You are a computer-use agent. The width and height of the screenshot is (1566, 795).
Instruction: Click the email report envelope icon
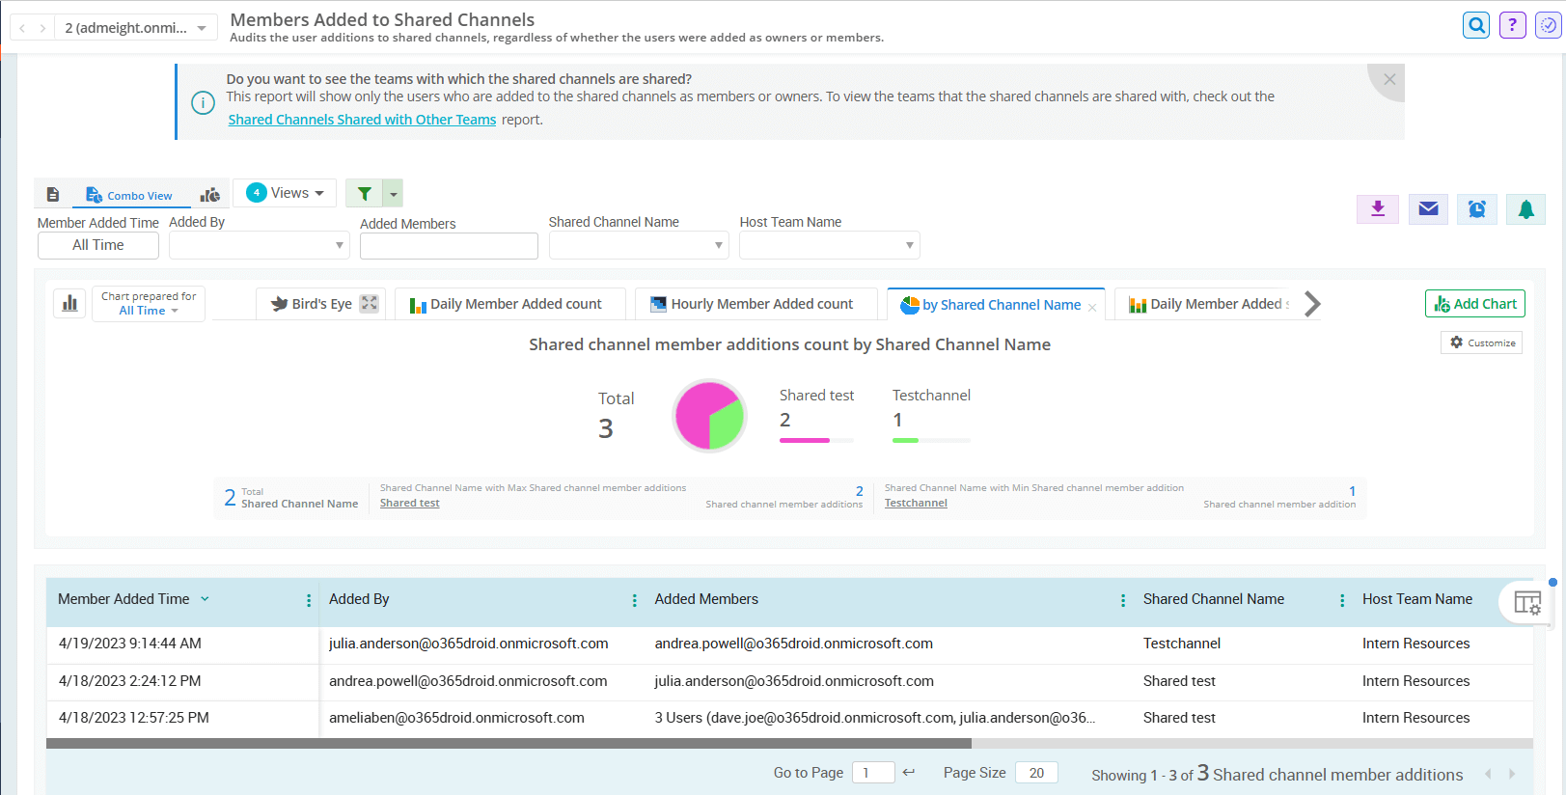pyautogui.click(x=1428, y=209)
